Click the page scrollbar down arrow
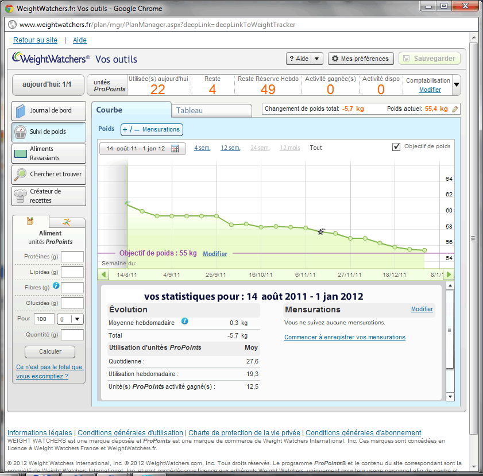The height and width of the screenshot is (476, 483). (474, 468)
